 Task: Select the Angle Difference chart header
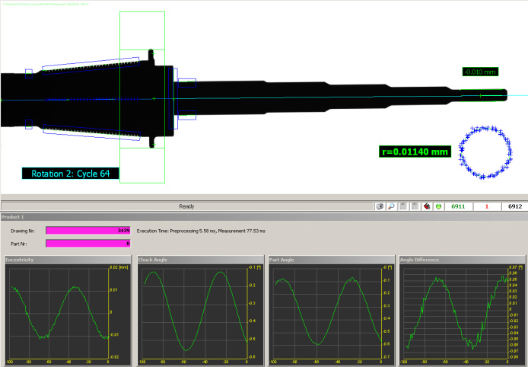point(462,260)
